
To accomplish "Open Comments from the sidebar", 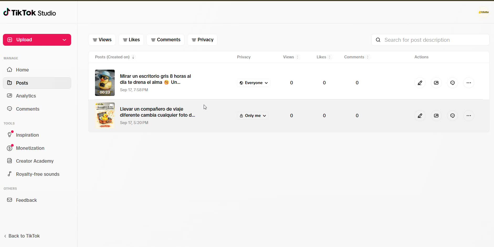I will [x=37, y=109].
